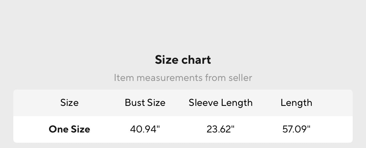Click the word "measurements" in the subtitle
Image resolution: width=366 pixels, height=148 pixels.
point(169,78)
